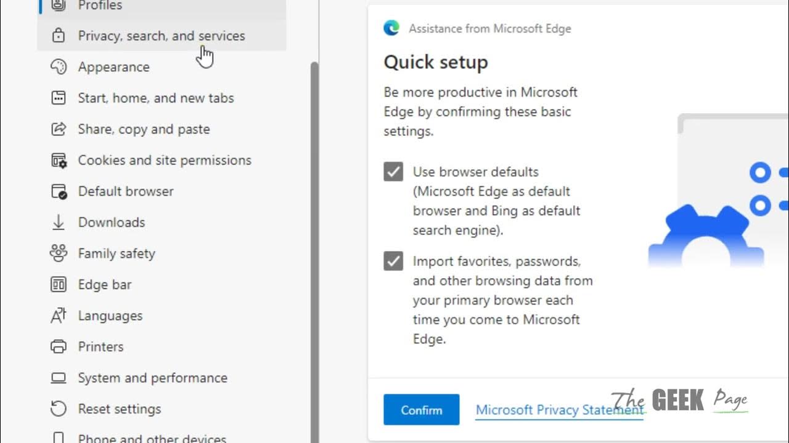The image size is (789, 443).
Task: Uncheck Import favorites, passwords checkbox
Action: point(393,261)
